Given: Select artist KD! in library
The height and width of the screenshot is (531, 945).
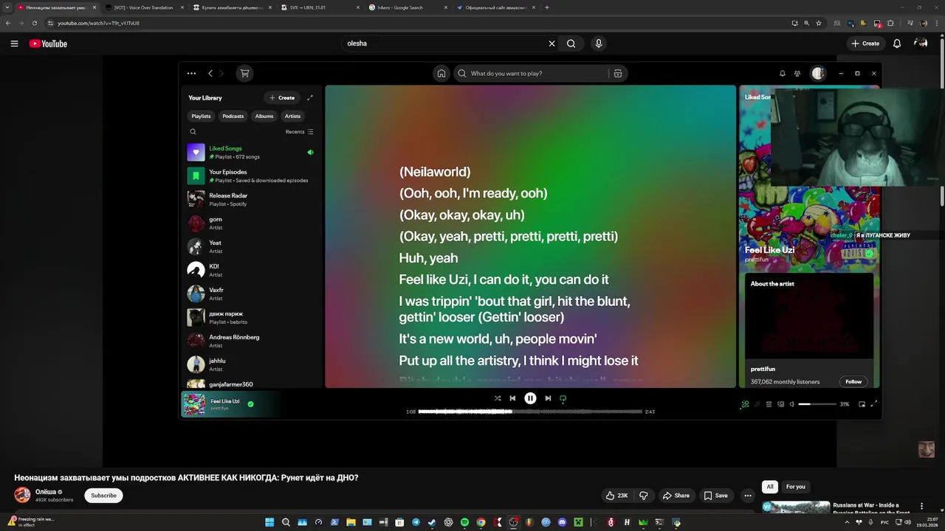Looking at the screenshot, I should pyautogui.click(x=250, y=271).
